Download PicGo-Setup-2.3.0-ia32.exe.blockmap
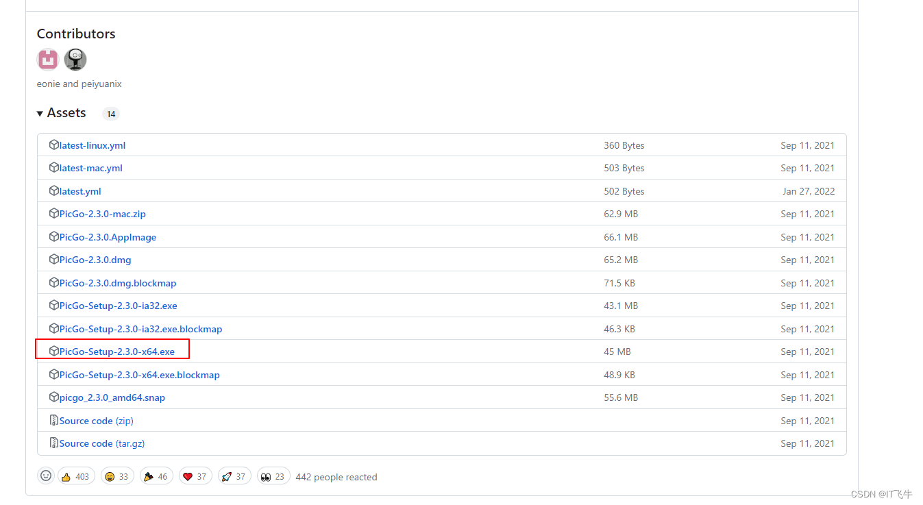 click(140, 329)
